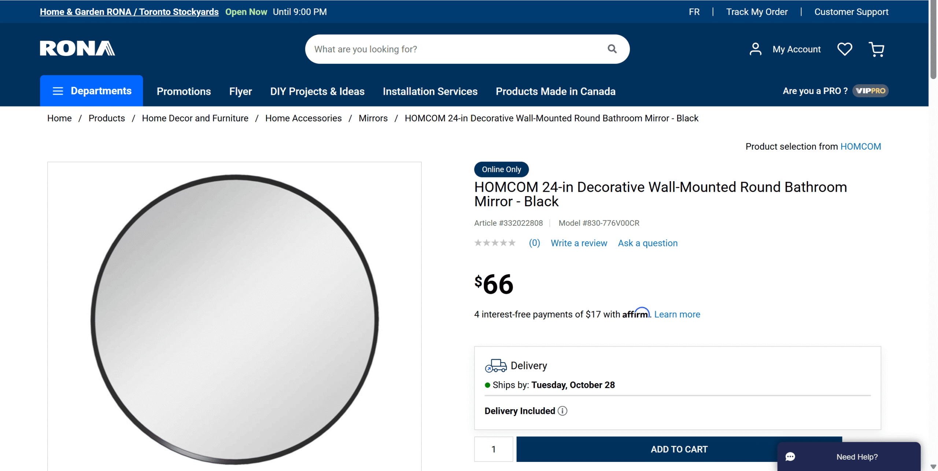
Task: Click the VIPPRO badge
Action: 870,91
